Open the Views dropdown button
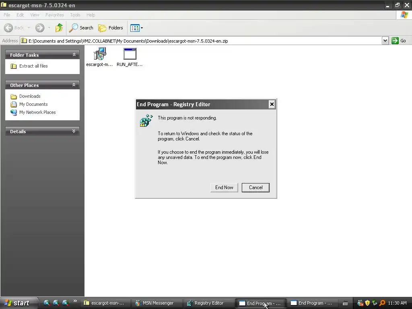Screen dimensions: 412x309 point(137,28)
